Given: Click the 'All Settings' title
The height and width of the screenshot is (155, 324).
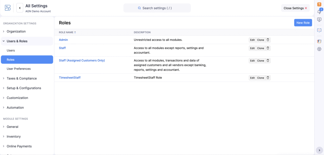Looking at the screenshot, I should pos(36,6).
